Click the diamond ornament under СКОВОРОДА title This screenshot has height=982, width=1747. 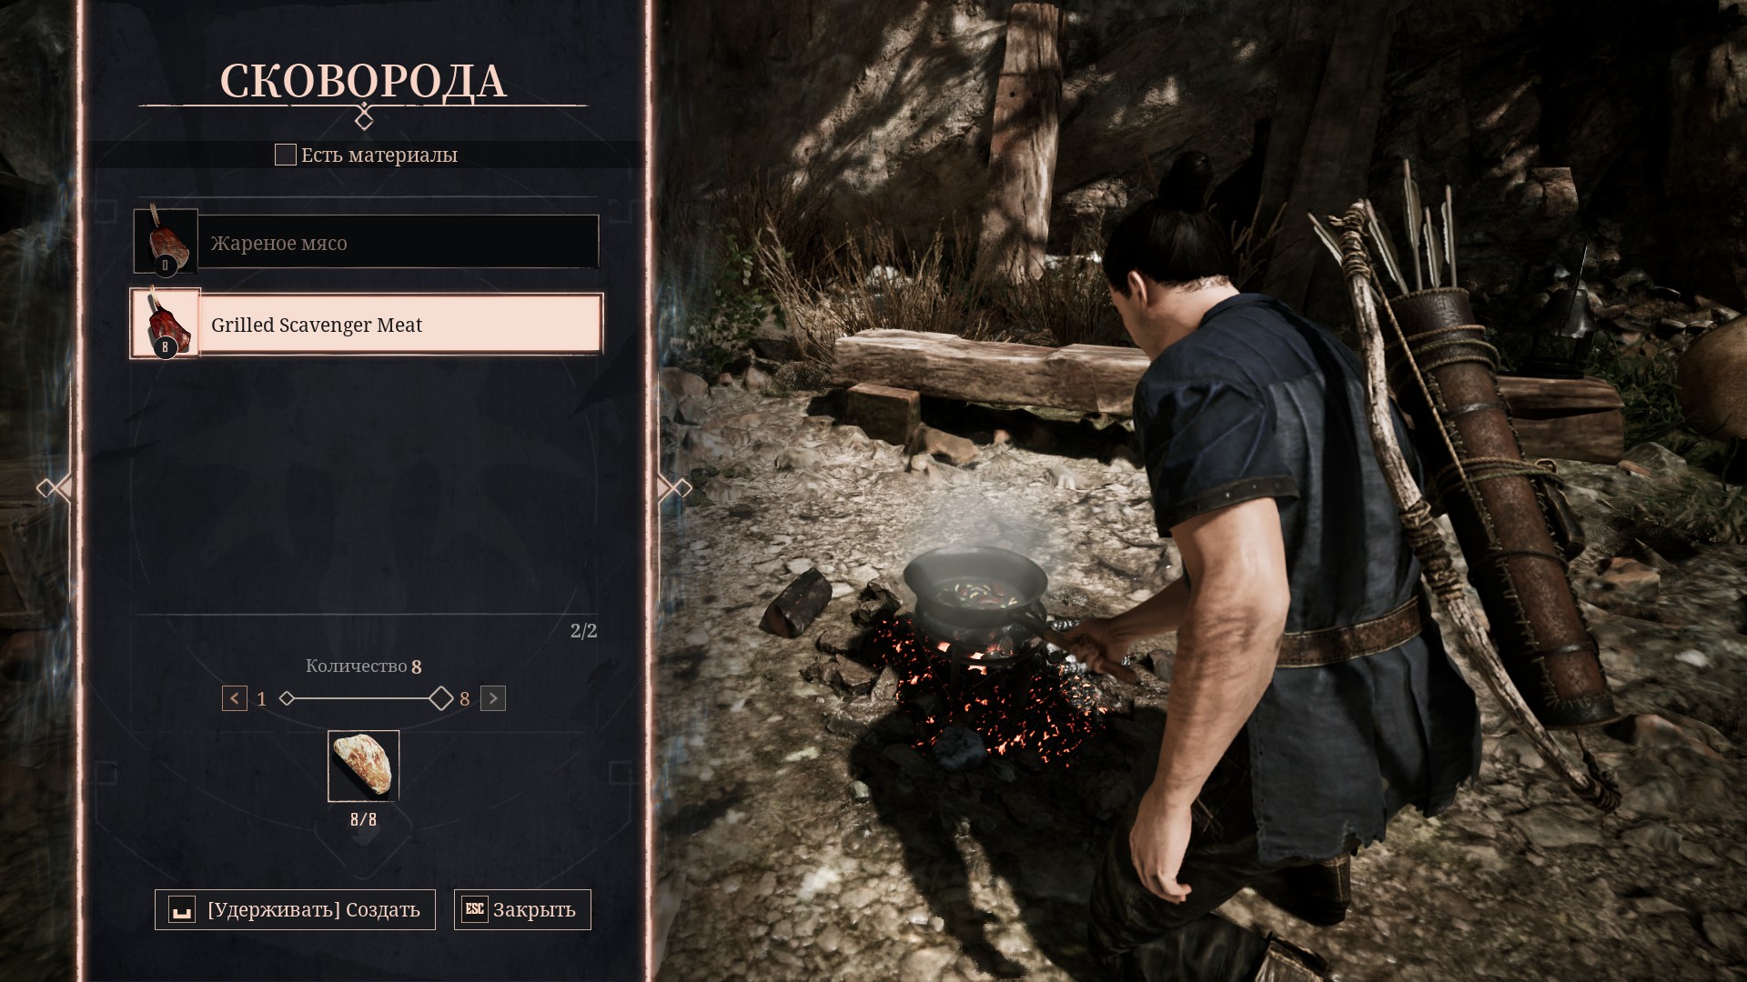point(363,120)
